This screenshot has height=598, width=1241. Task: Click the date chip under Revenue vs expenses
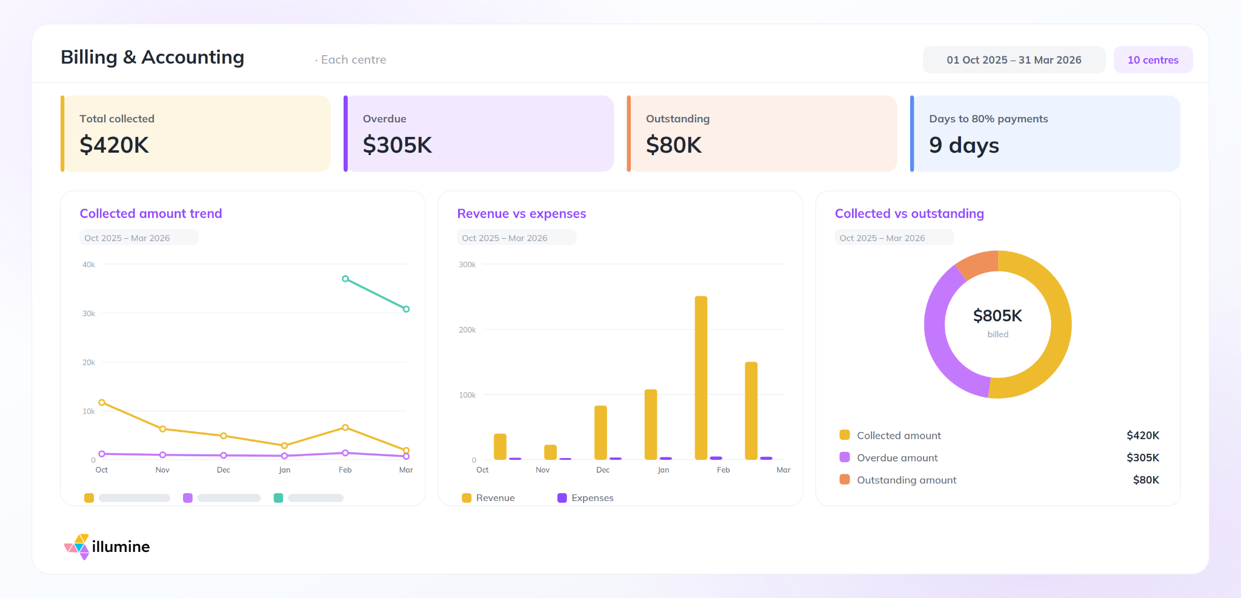[x=516, y=238]
